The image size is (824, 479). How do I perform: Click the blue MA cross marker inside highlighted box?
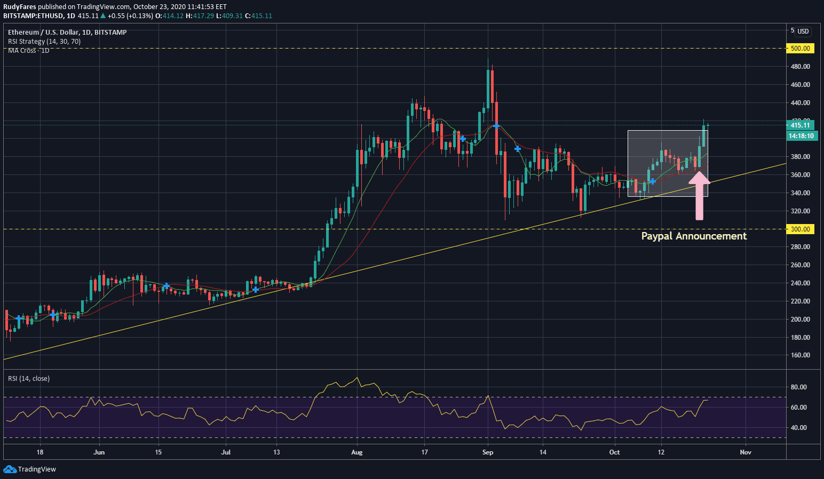652,181
